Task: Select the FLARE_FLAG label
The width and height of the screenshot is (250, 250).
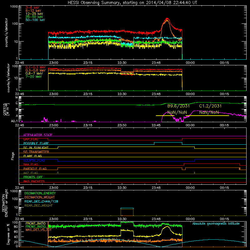Action: 32,156
